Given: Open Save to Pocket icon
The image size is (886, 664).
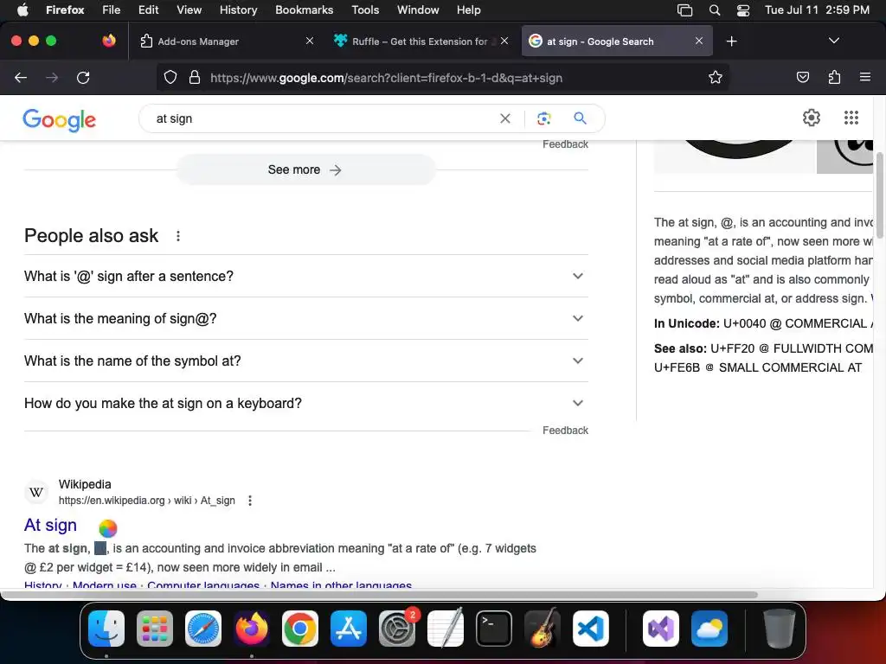Looking at the screenshot, I should (802, 77).
